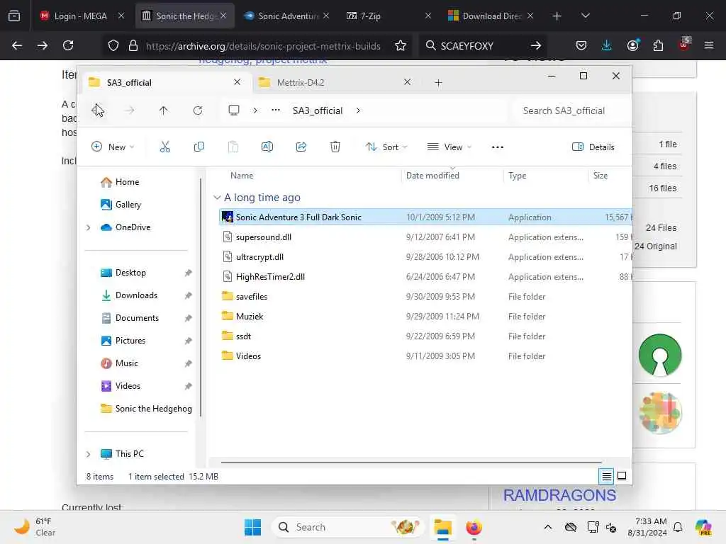Open the Sort dropdown menu
The image size is (726, 544).
(386, 147)
